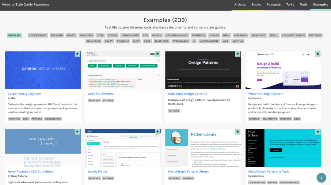
Task: Toggle the COMPONENTS filter in tag bar
Action: pos(130,35)
